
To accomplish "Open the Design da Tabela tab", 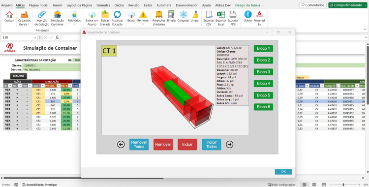I will point(247,5).
